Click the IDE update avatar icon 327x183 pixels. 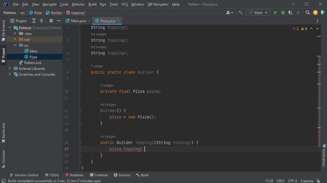[x=315, y=13]
